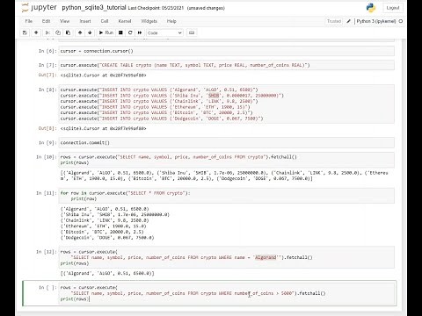Click the In [8] prompt label

tap(47, 90)
